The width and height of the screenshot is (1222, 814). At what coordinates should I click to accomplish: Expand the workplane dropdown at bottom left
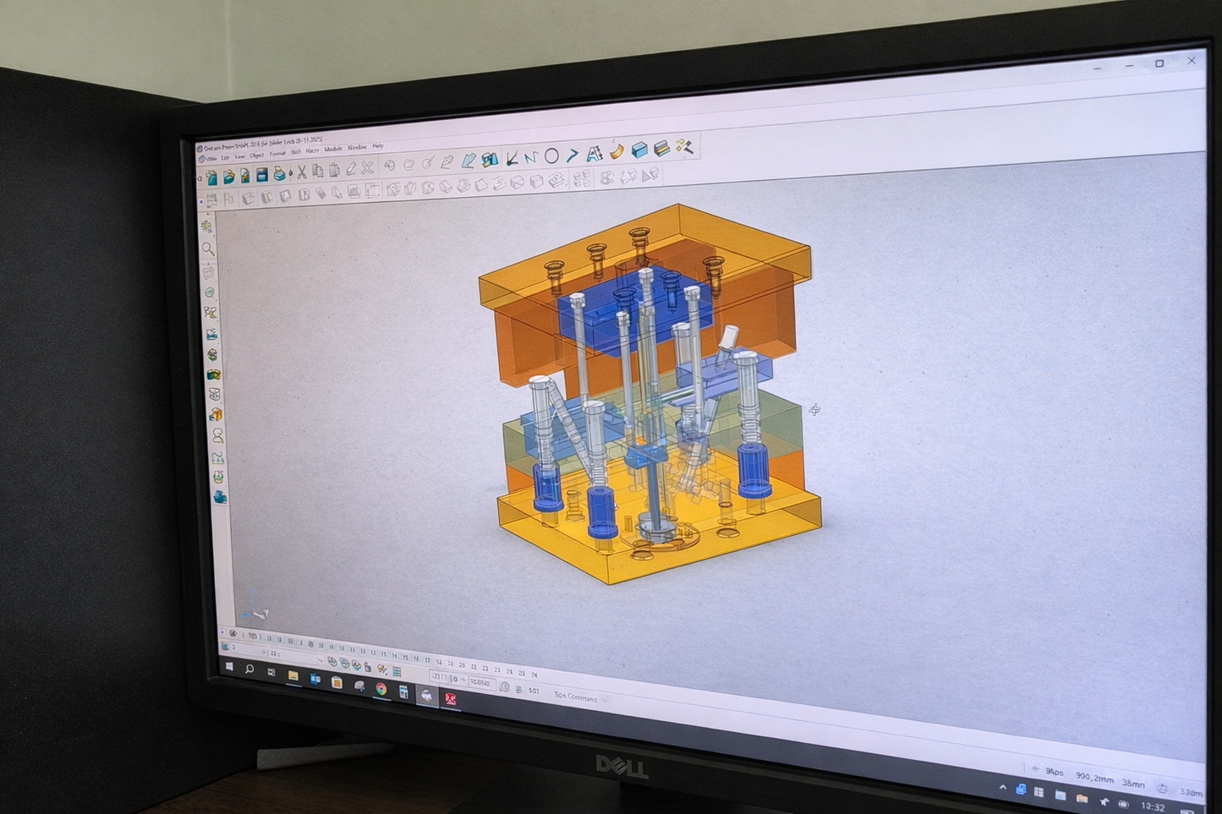(263, 653)
